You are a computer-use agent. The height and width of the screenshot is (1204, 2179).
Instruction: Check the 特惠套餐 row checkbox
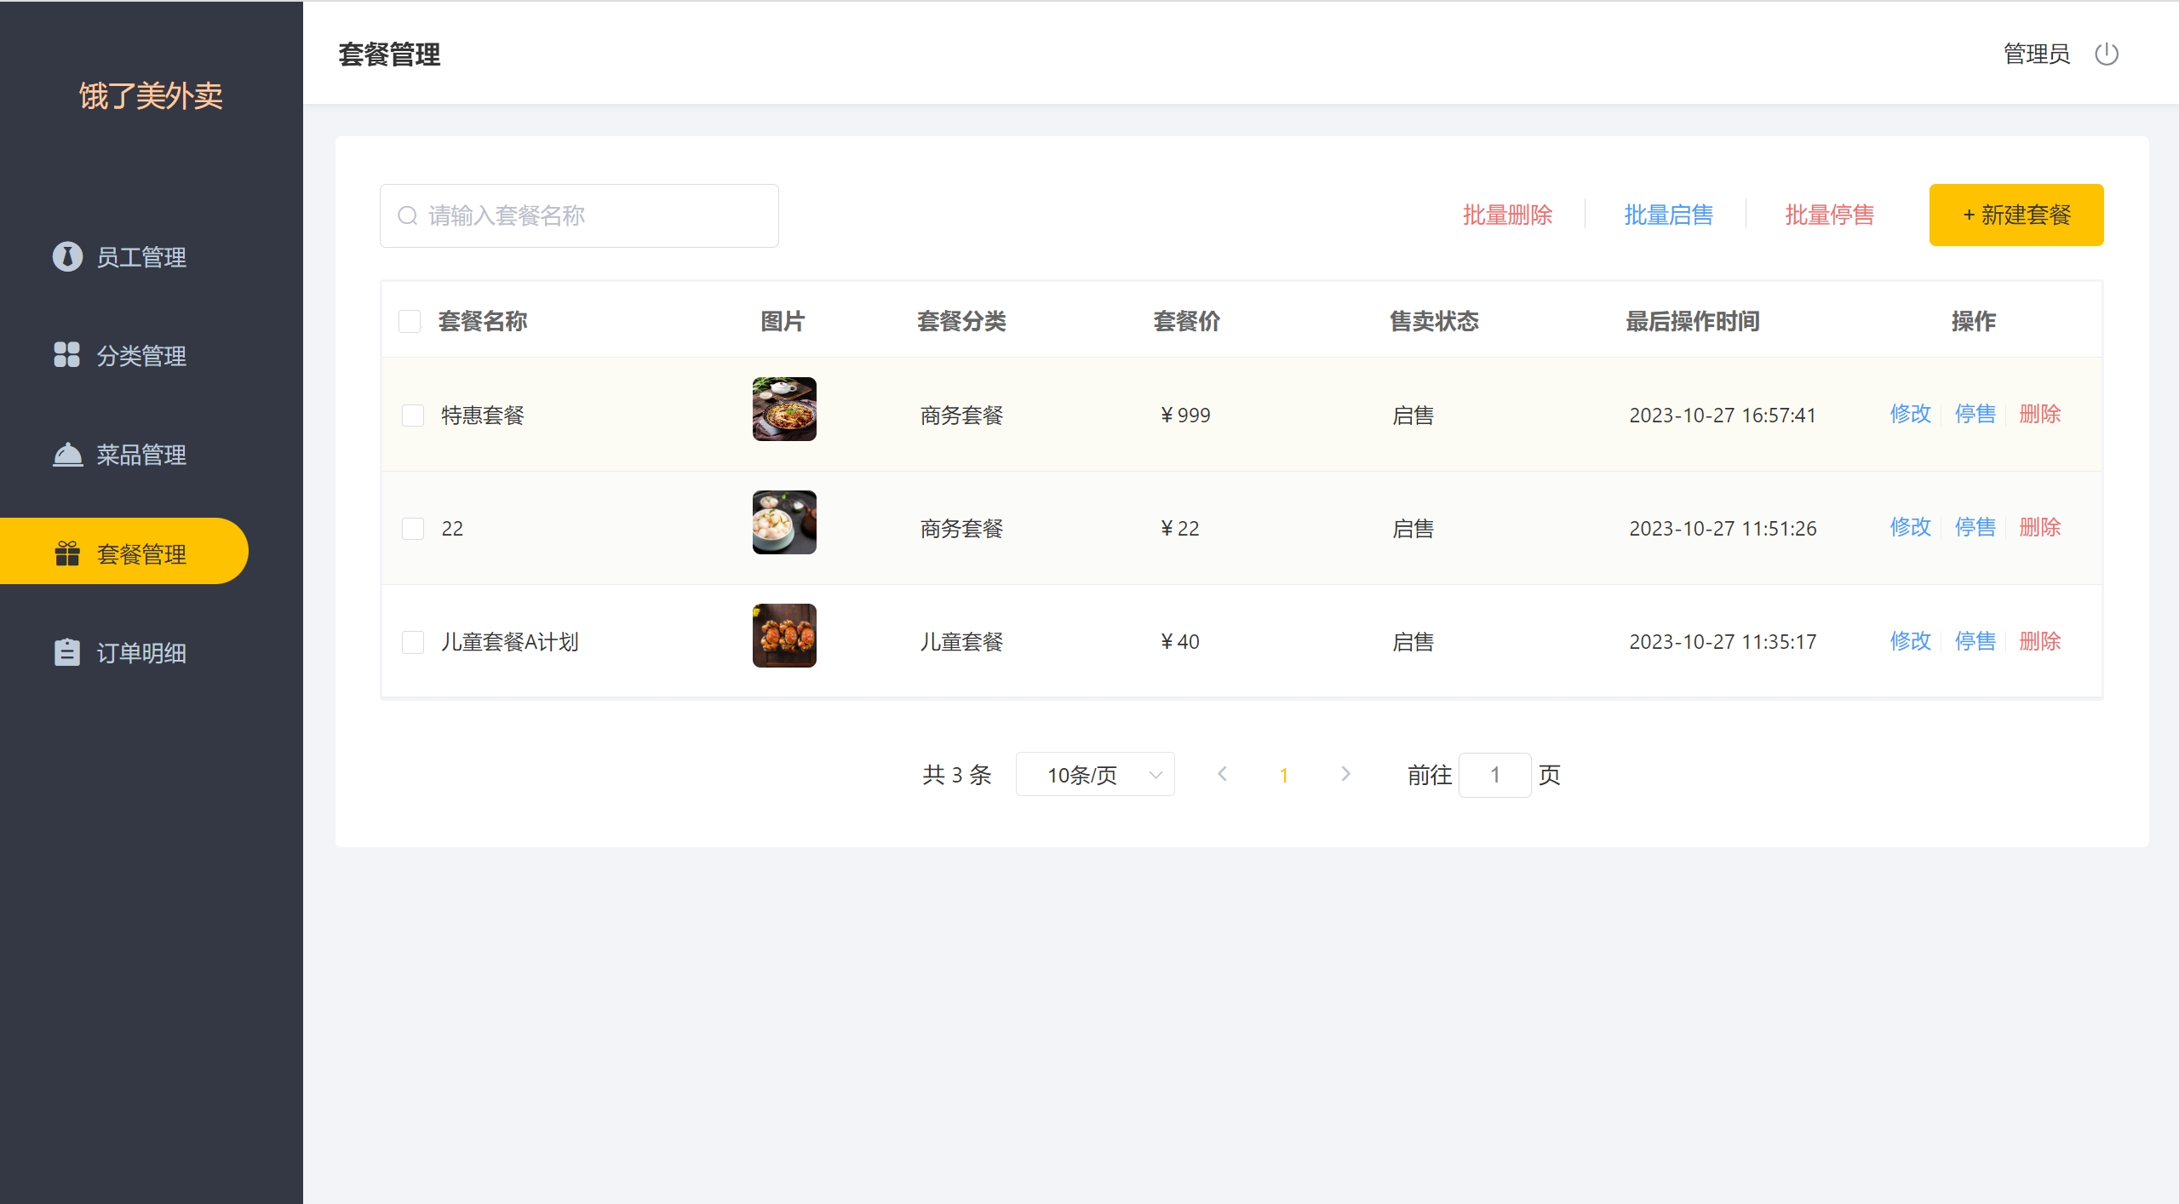(413, 415)
